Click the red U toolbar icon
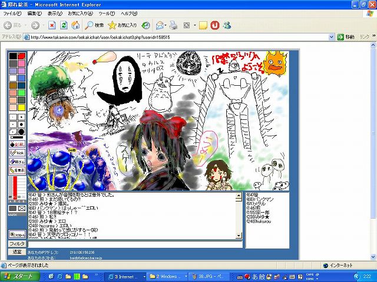This screenshot has width=377, height=282. [215, 25]
